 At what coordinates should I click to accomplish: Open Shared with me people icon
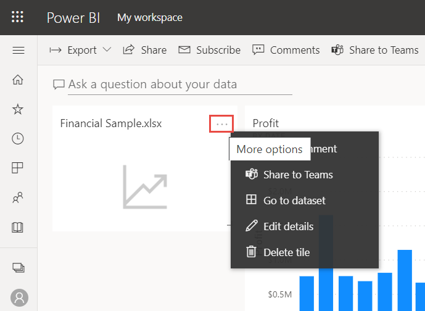[x=18, y=198]
